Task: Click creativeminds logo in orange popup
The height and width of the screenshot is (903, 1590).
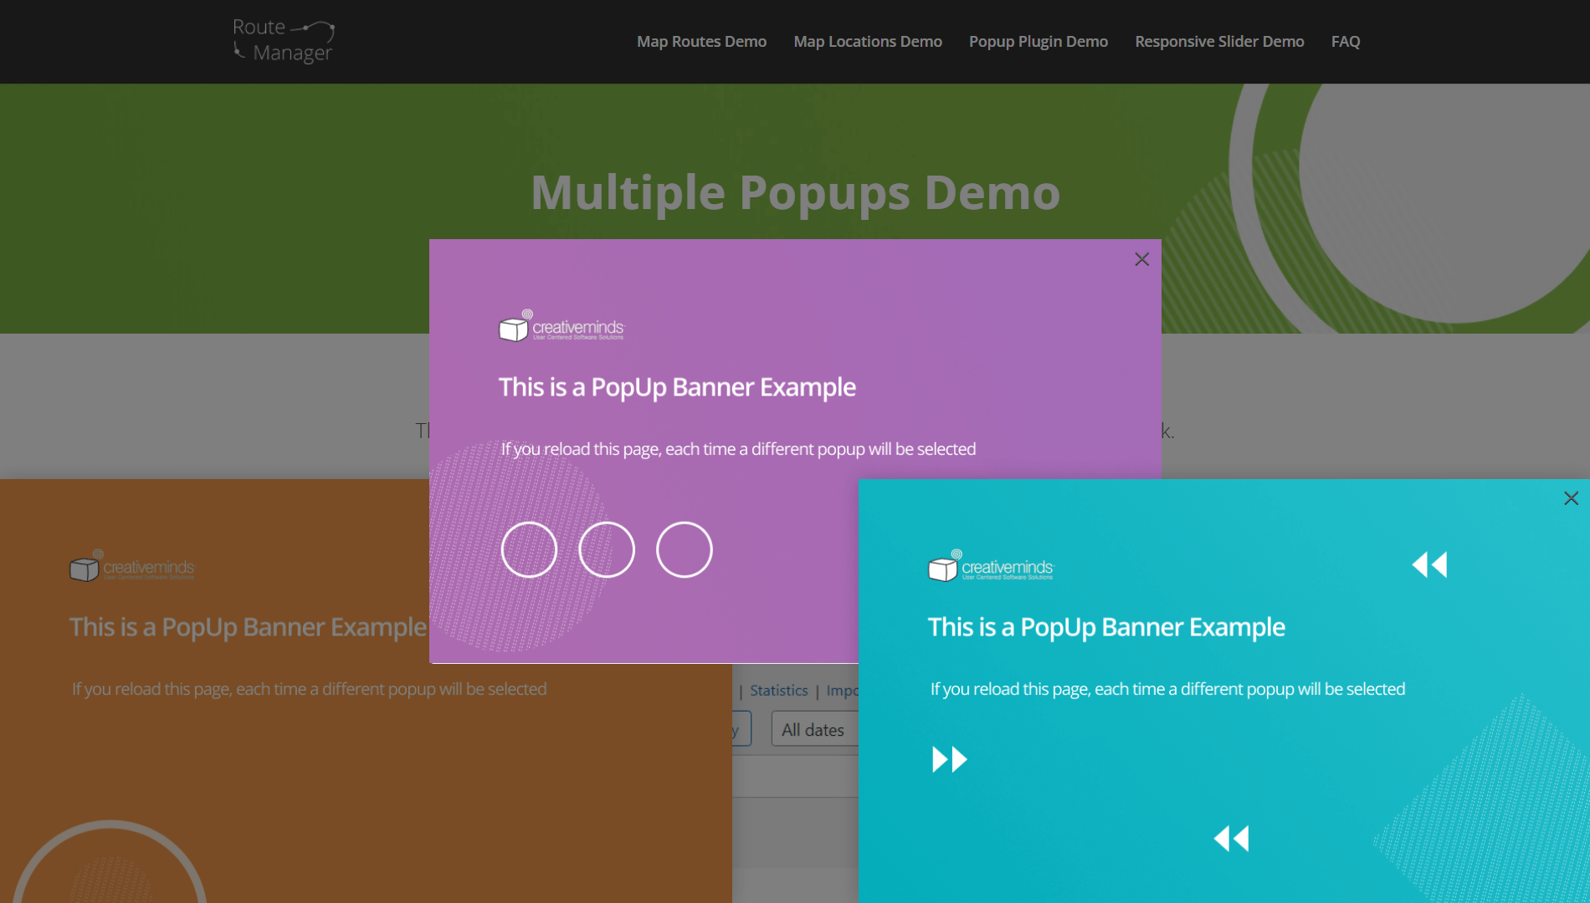Action: pyautogui.click(x=132, y=567)
